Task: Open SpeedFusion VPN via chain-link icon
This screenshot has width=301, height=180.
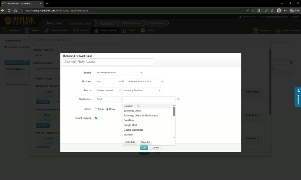Action: pos(47,31)
